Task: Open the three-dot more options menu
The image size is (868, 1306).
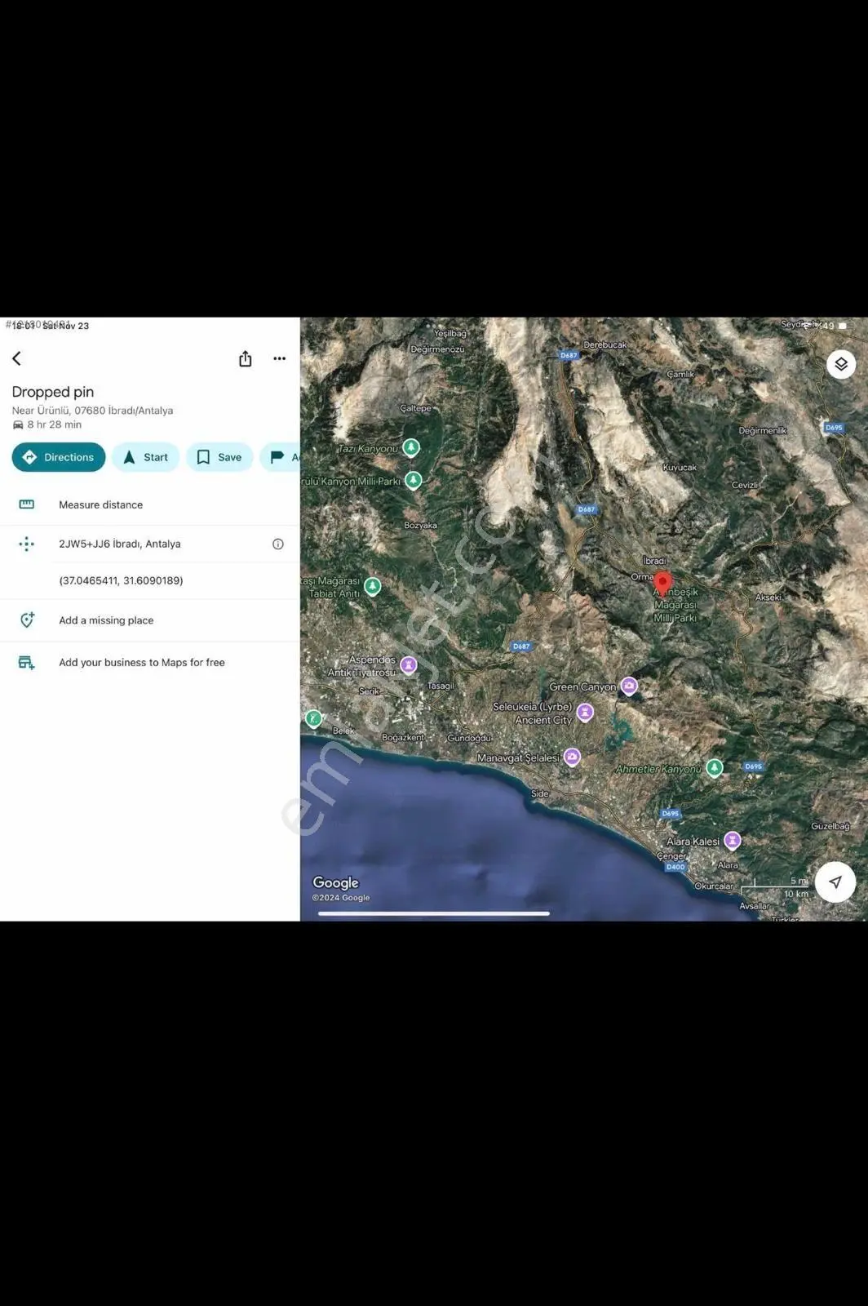Action: (279, 358)
